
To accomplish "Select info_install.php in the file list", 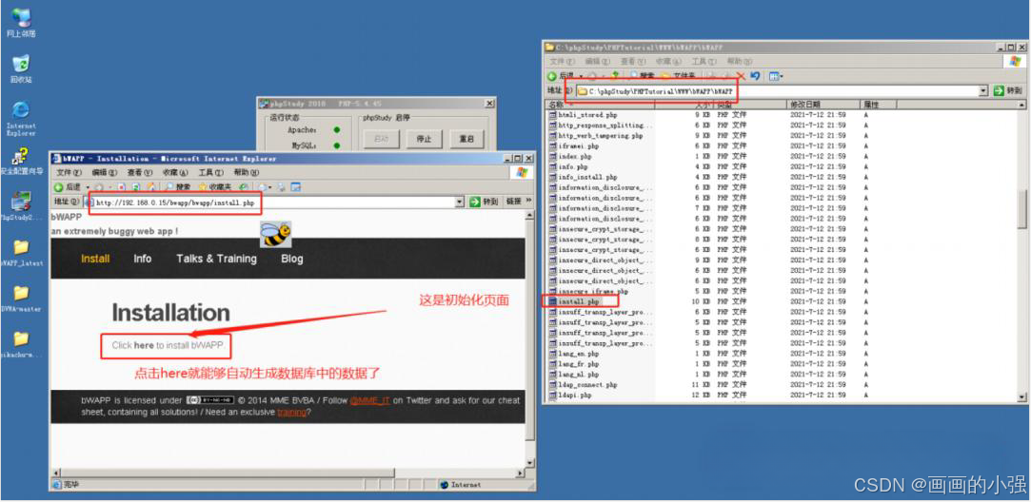I will coord(584,178).
